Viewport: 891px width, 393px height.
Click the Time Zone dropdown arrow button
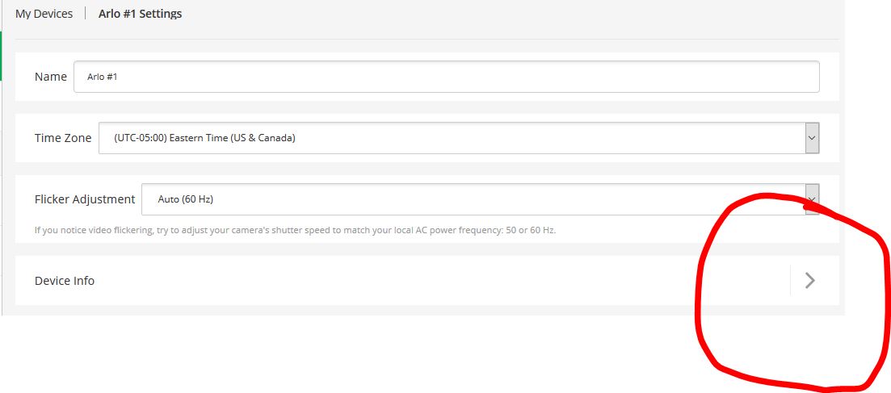(812, 138)
